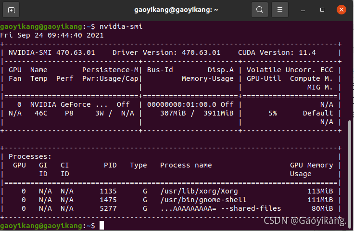Click the memory used value 307MiB
Viewport: 354px width, 231px height.
[173, 113]
